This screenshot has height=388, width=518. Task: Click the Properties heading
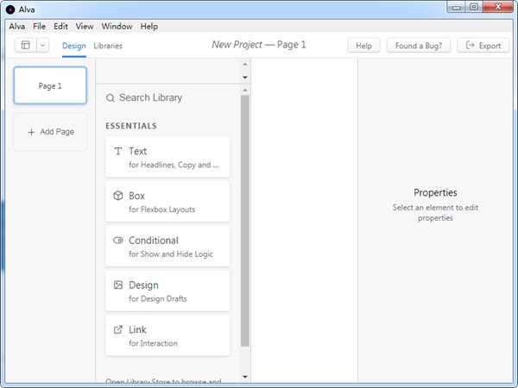pyautogui.click(x=435, y=192)
